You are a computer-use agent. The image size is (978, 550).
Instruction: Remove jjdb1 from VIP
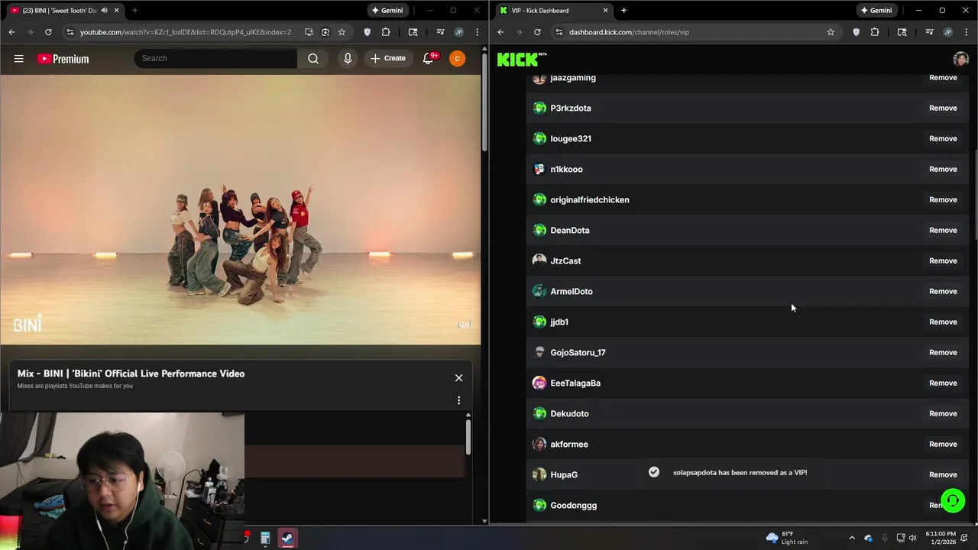pyautogui.click(x=943, y=322)
